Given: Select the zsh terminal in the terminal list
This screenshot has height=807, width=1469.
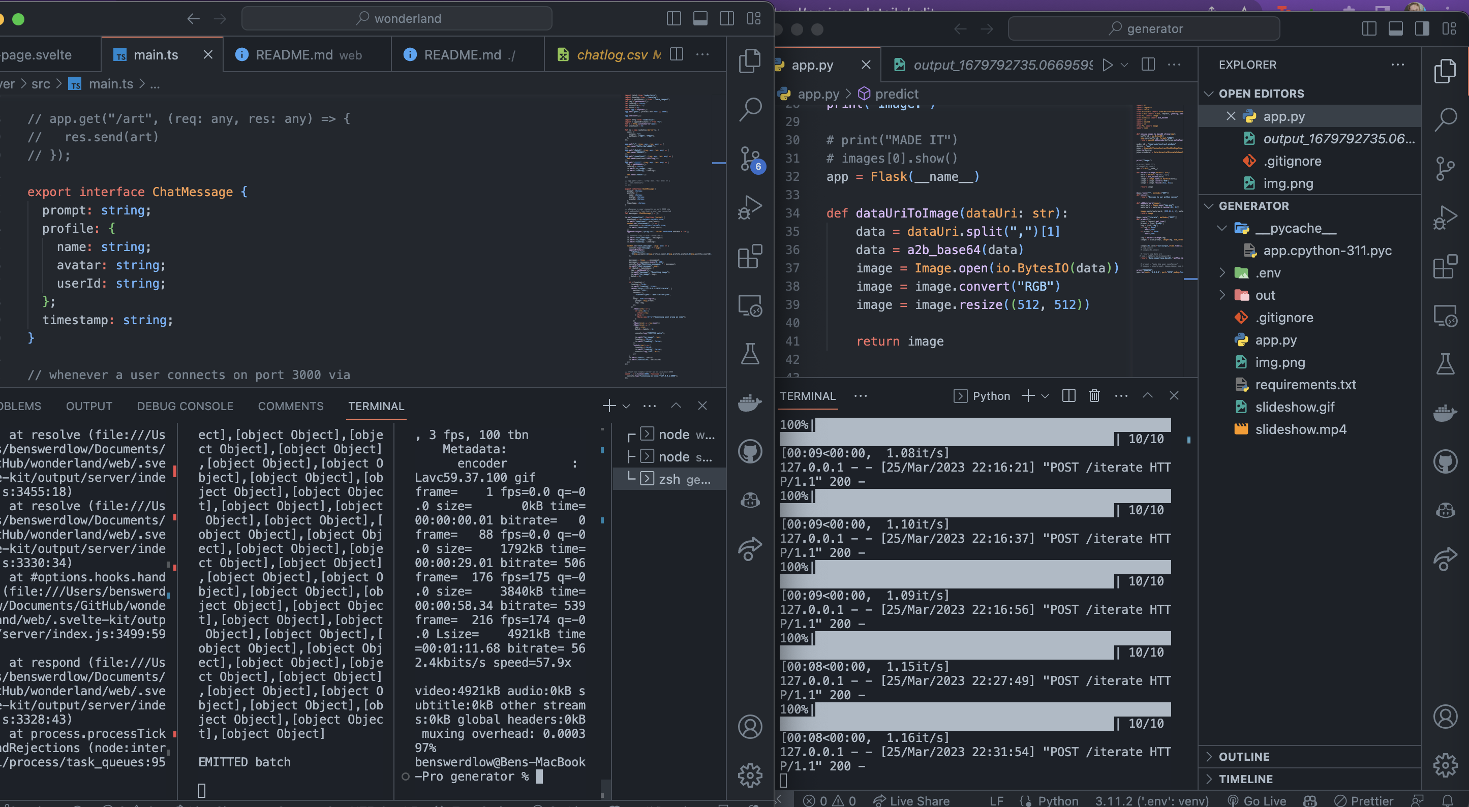Looking at the screenshot, I should tap(678, 479).
